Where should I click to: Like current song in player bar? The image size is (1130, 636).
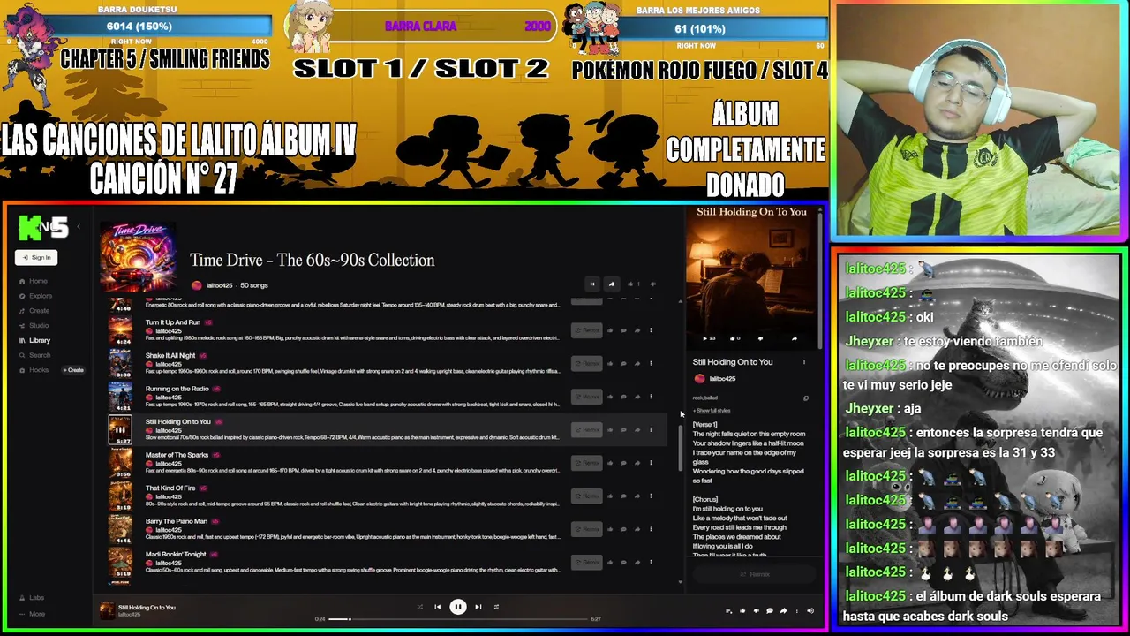coord(742,610)
